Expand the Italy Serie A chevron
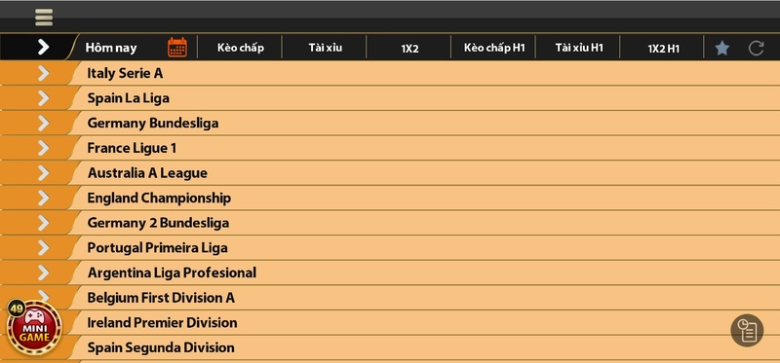The image size is (780, 363). click(x=43, y=73)
